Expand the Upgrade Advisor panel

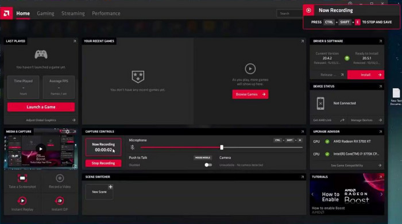pyautogui.click(x=380, y=132)
